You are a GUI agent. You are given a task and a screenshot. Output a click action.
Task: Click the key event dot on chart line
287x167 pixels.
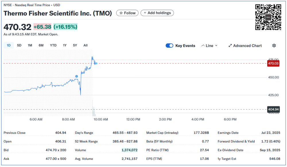point(77,76)
